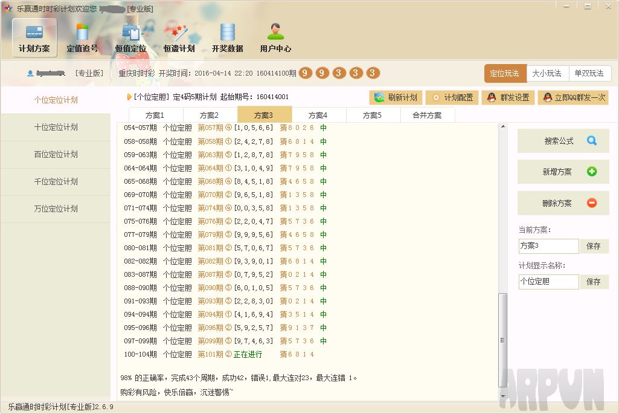The image size is (619, 414).
Task: Click the 计划显示名称 input field
Action: [x=549, y=282]
